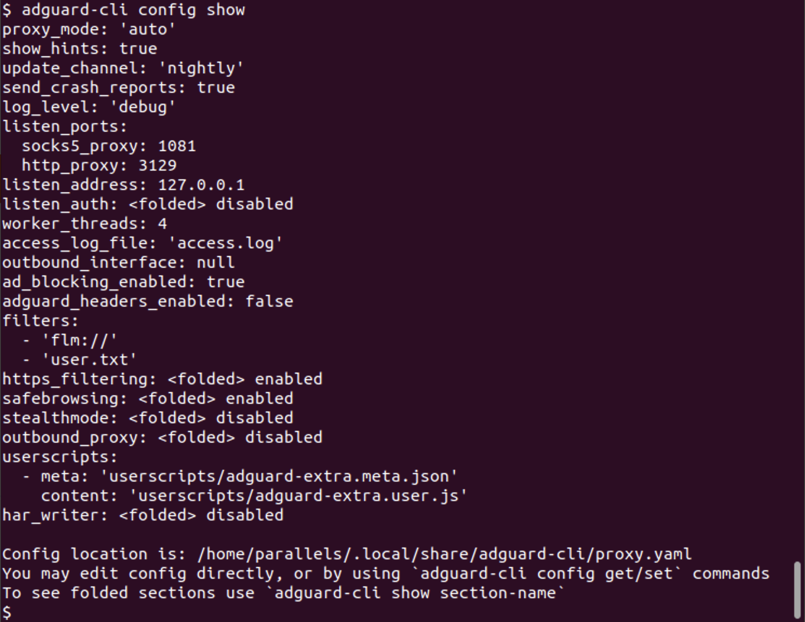Click the adguard-extra.user.js content path
Screen dimensions: 805x622
298,496
